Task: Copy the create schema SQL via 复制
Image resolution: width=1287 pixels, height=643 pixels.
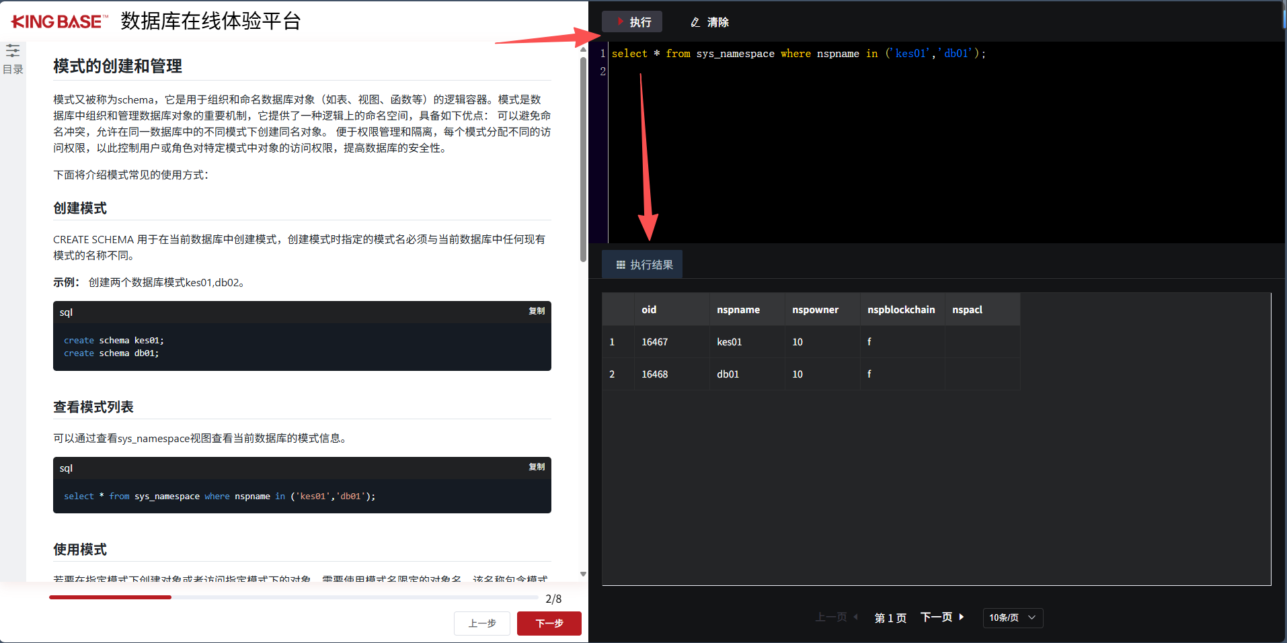Action: click(536, 311)
